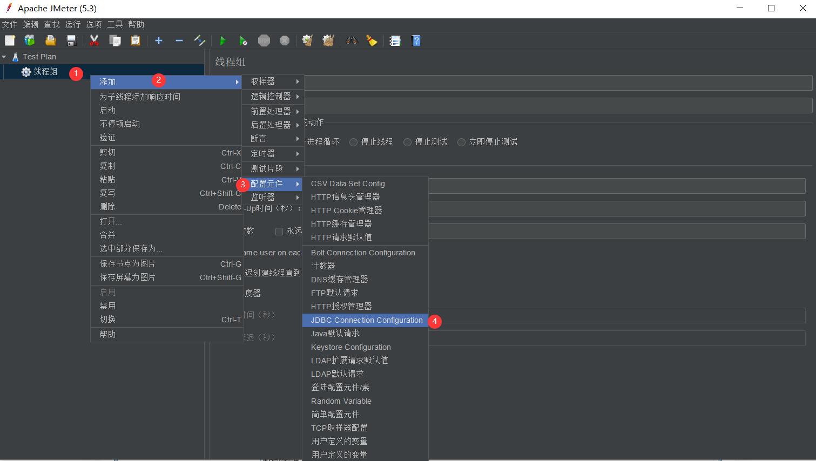Expand the 监听器 submenu
The width and height of the screenshot is (816, 461).
(x=273, y=198)
